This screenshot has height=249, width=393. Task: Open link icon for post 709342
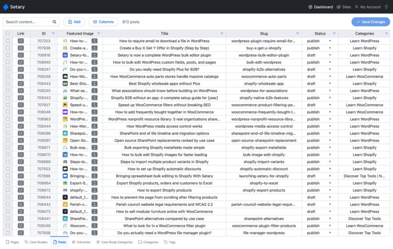[21, 98]
